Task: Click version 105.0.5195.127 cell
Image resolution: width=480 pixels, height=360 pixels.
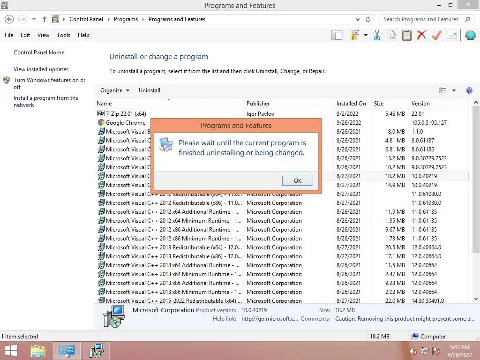Action: coord(429,122)
